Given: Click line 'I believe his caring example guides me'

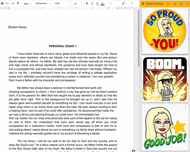Looking at the screenshot, I should point(55,134).
